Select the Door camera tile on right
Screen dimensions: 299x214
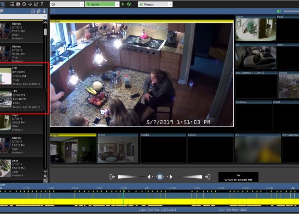[286, 116]
